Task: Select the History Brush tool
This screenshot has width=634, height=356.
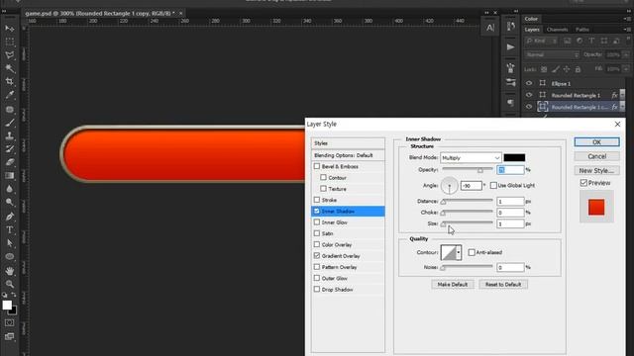Action: pyautogui.click(x=10, y=149)
